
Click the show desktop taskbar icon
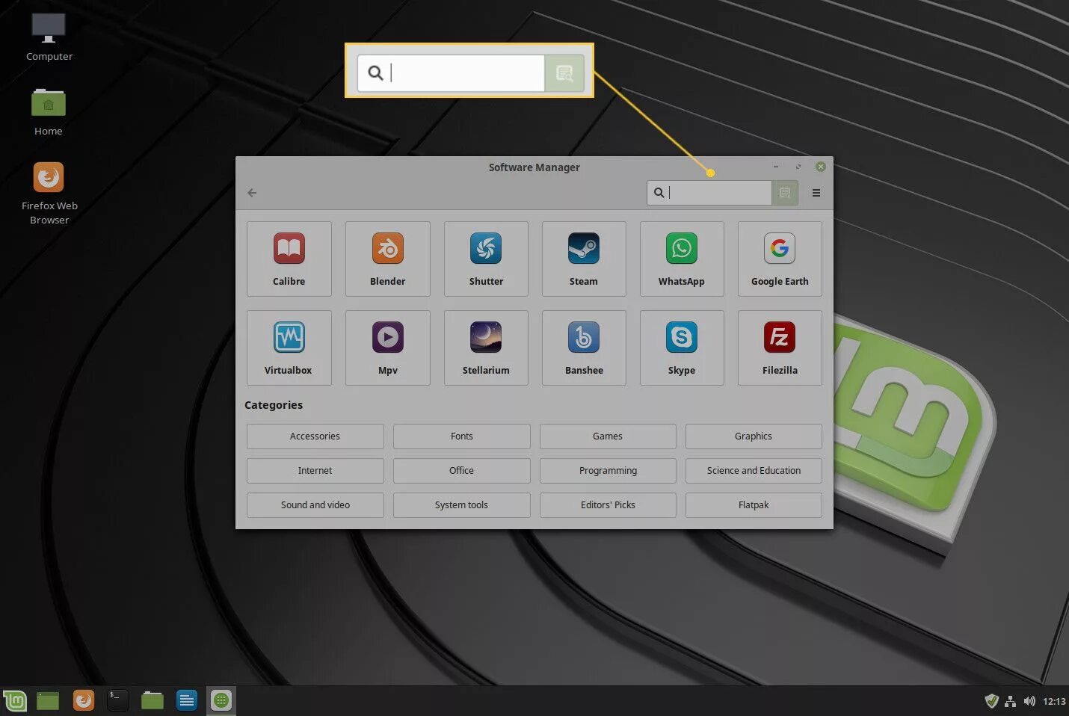[48, 700]
